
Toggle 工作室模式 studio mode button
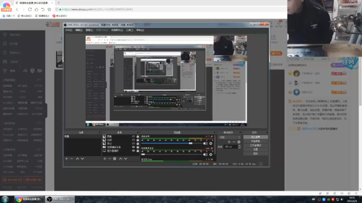tap(256, 145)
